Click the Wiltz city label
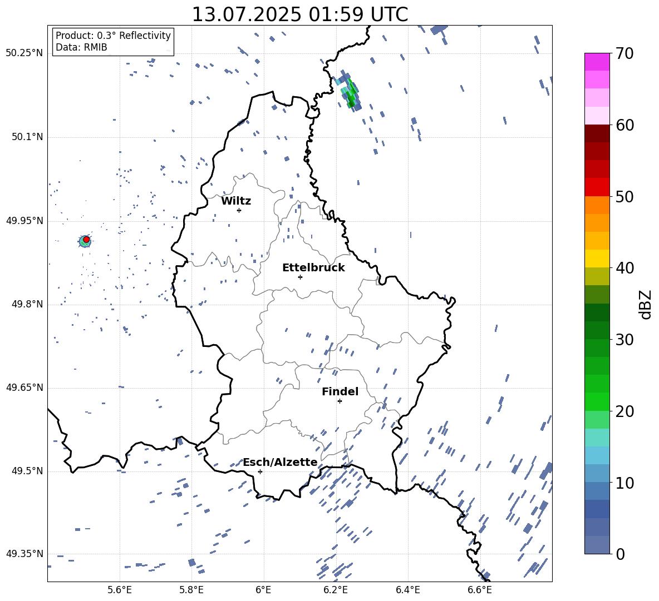This screenshot has height=601, width=659. click(x=236, y=201)
